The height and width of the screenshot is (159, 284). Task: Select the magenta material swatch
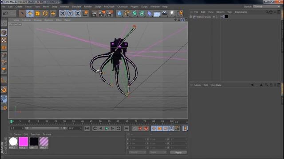[x=24, y=141]
